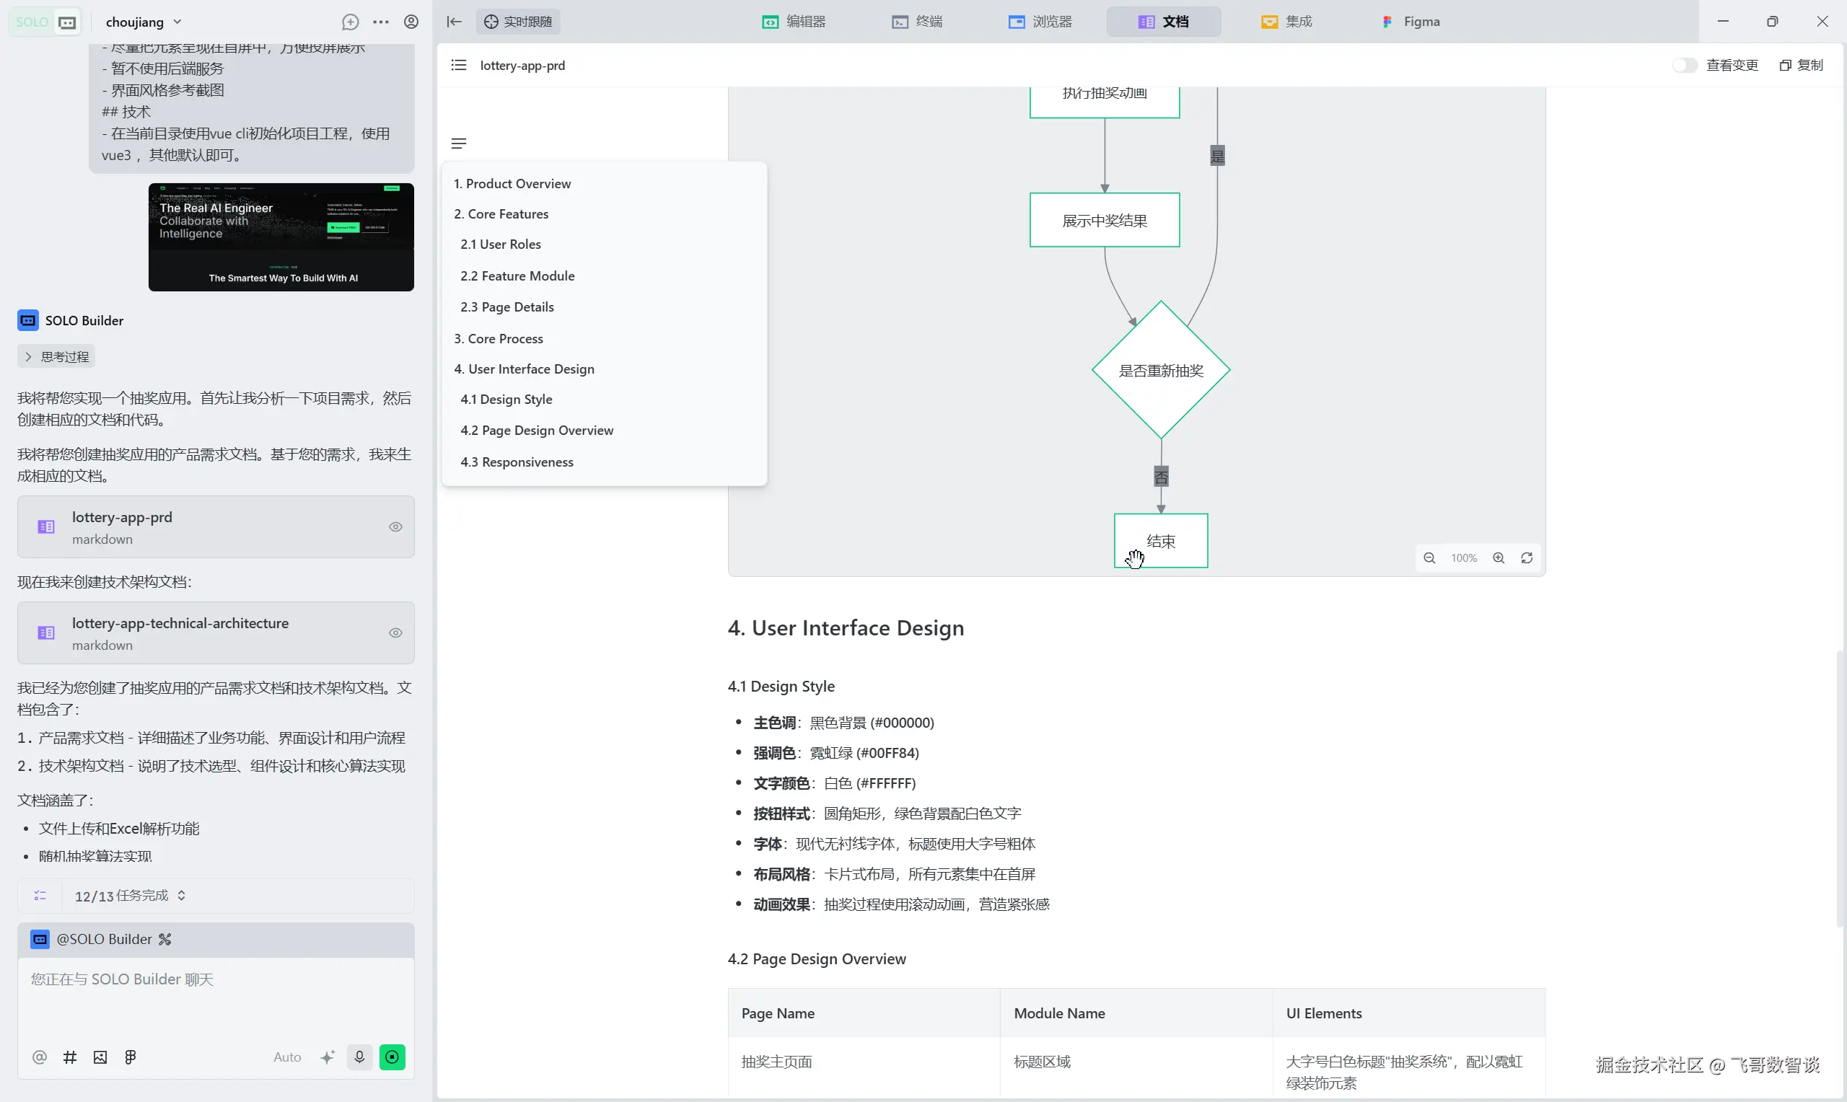
Task: Jump to 4.1 Design Style in outline
Action: [x=506, y=400]
